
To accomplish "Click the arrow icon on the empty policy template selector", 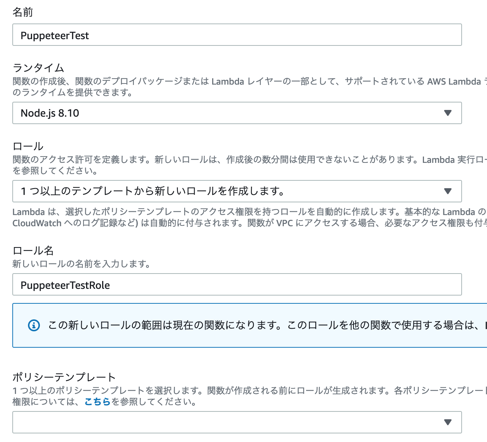I will pos(448,422).
